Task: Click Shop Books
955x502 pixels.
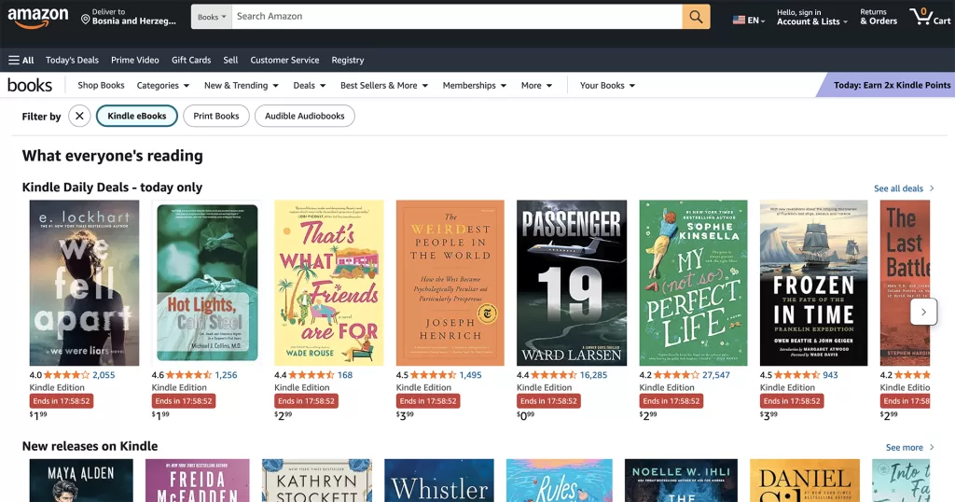Action: pyautogui.click(x=101, y=85)
